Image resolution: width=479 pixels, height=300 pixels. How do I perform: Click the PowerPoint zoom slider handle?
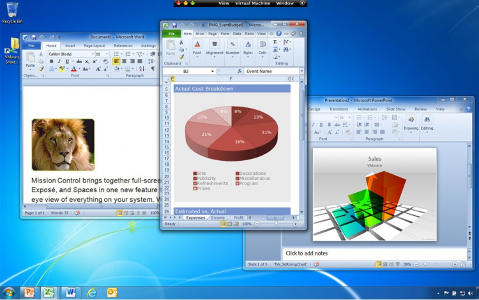[x=425, y=264]
